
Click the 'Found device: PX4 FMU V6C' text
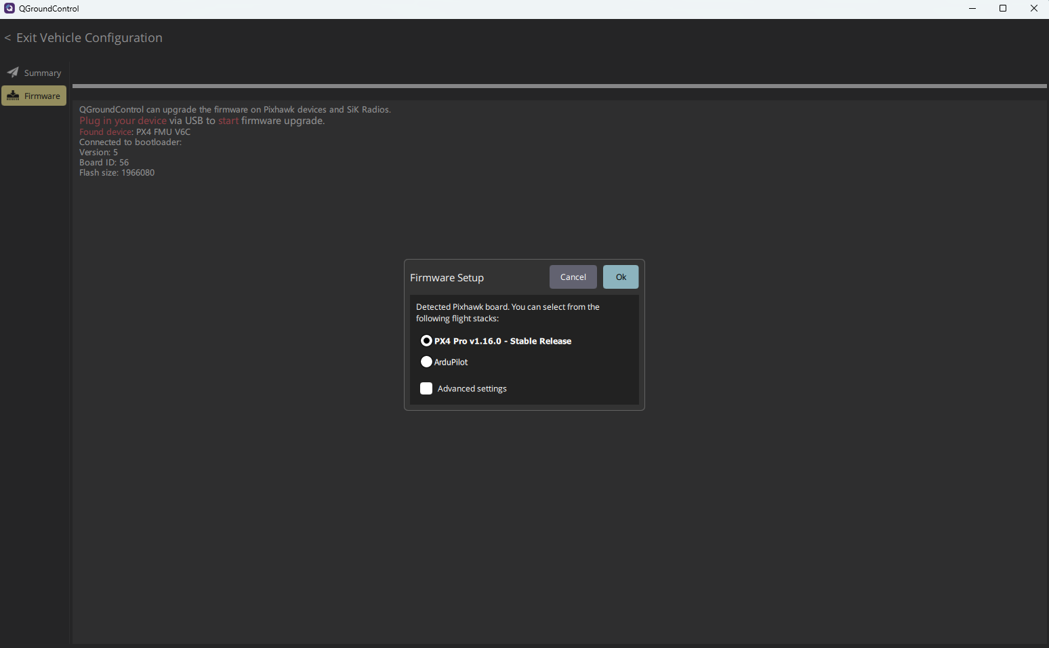click(x=135, y=132)
